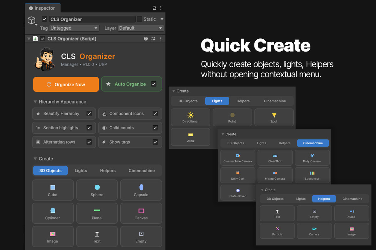The image size is (376, 250).
Task: Uncheck Beautify Hierarchy
Action: click(x=89, y=113)
